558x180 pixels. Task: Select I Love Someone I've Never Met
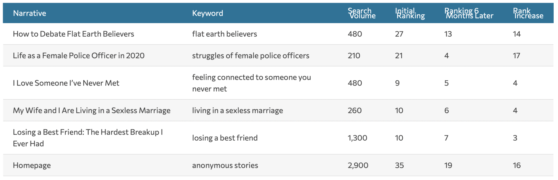coord(66,83)
